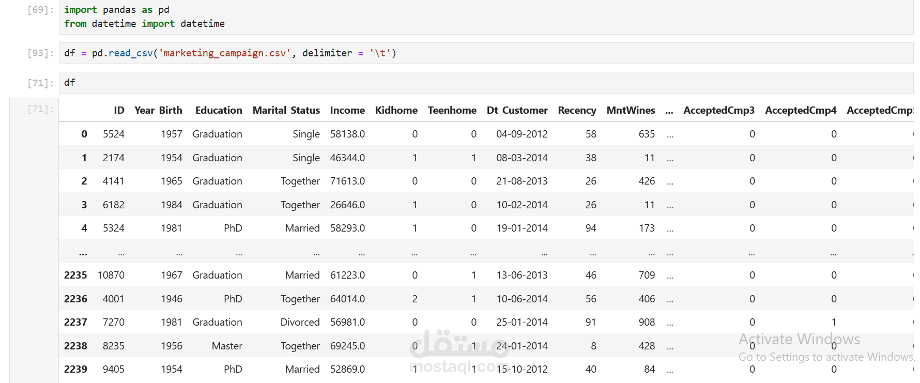
Task: Click the date 10-06-2014
Action: click(x=522, y=299)
